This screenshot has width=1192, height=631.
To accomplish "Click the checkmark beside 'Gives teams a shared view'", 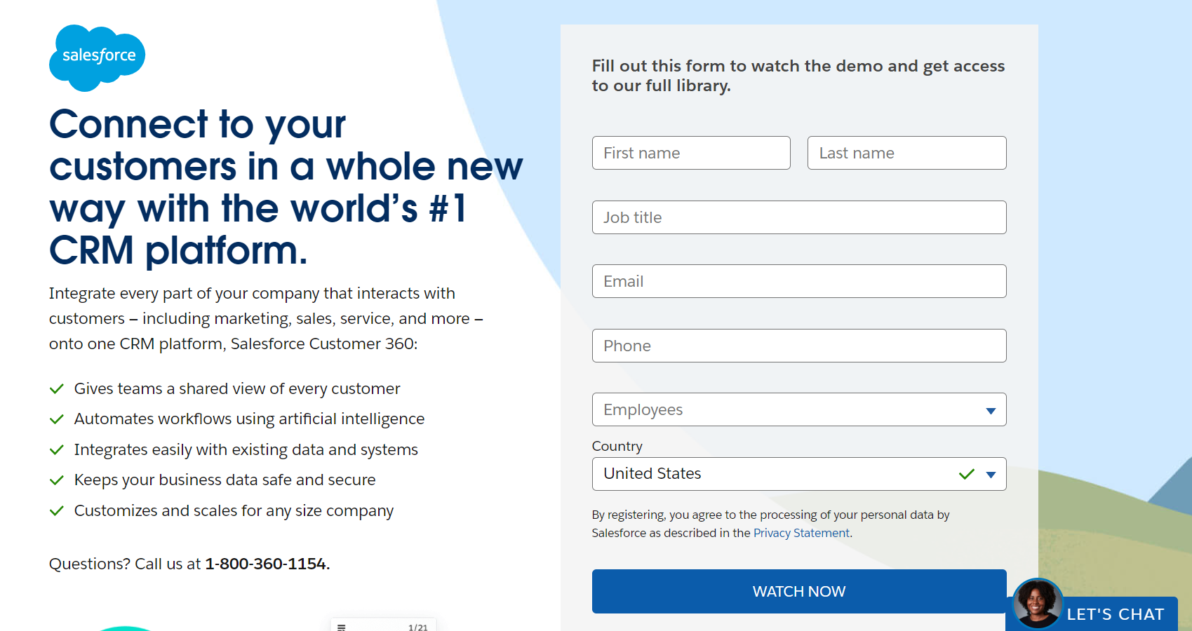I will 57,389.
